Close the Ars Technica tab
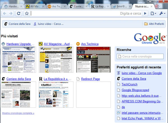The width and height of the screenshot is (168, 123). [x=65, y=6]
